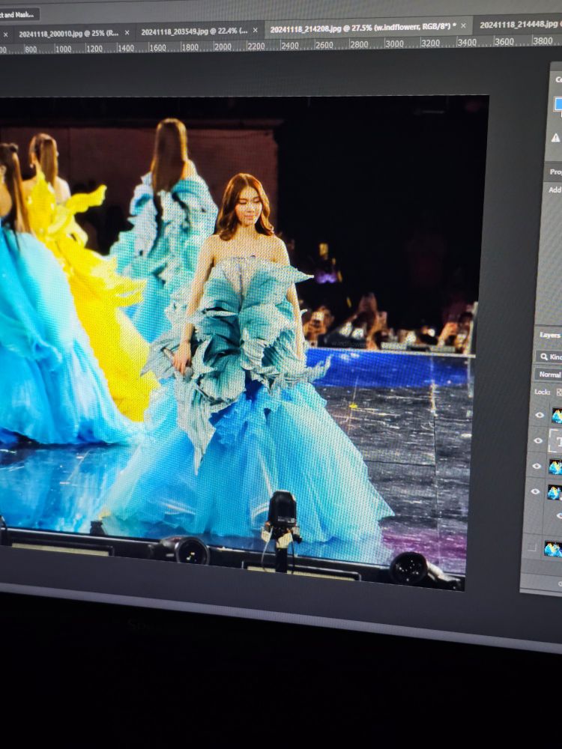Open the Layers panel tab
The height and width of the screenshot is (749, 562).
coord(550,335)
